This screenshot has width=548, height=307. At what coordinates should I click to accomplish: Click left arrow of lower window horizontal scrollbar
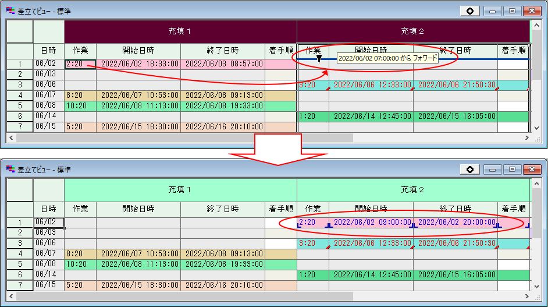pyautogui.click(x=11, y=296)
